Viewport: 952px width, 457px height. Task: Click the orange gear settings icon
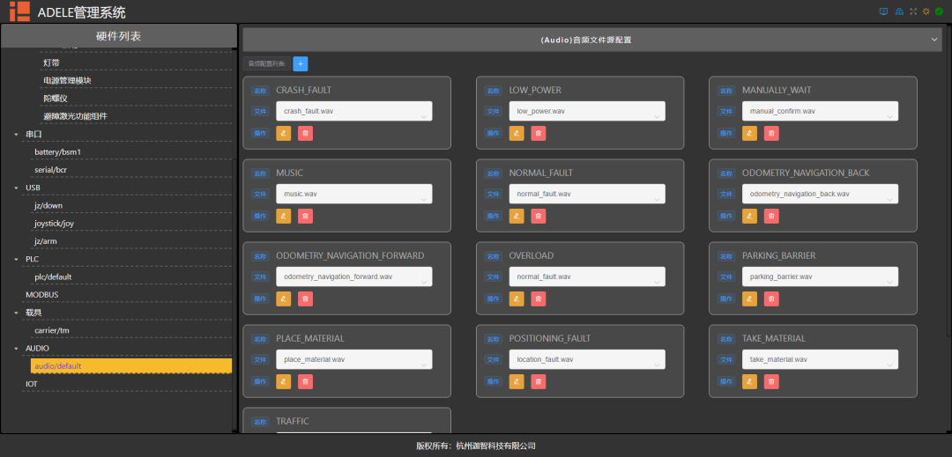(926, 11)
